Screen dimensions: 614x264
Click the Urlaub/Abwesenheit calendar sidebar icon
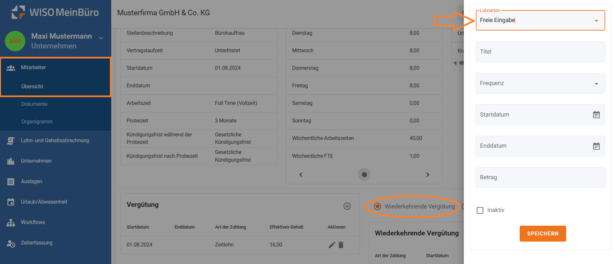[x=11, y=202]
